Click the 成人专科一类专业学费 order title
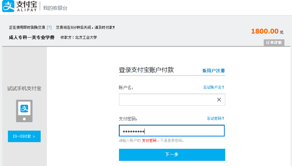This screenshot has width=292, height=166. (x=32, y=37)
